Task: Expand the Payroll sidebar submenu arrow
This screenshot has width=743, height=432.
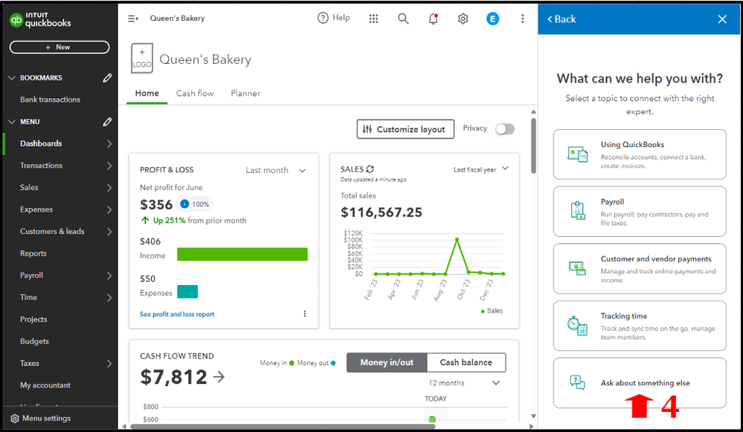Action: tap(109, 275)
